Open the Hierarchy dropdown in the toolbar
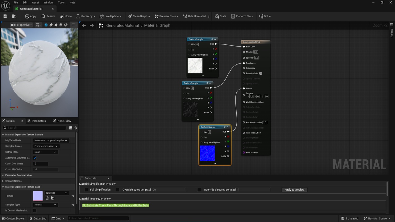Image resolution: width=395 pixels, height=222 pixels. (x=86, y=16)
